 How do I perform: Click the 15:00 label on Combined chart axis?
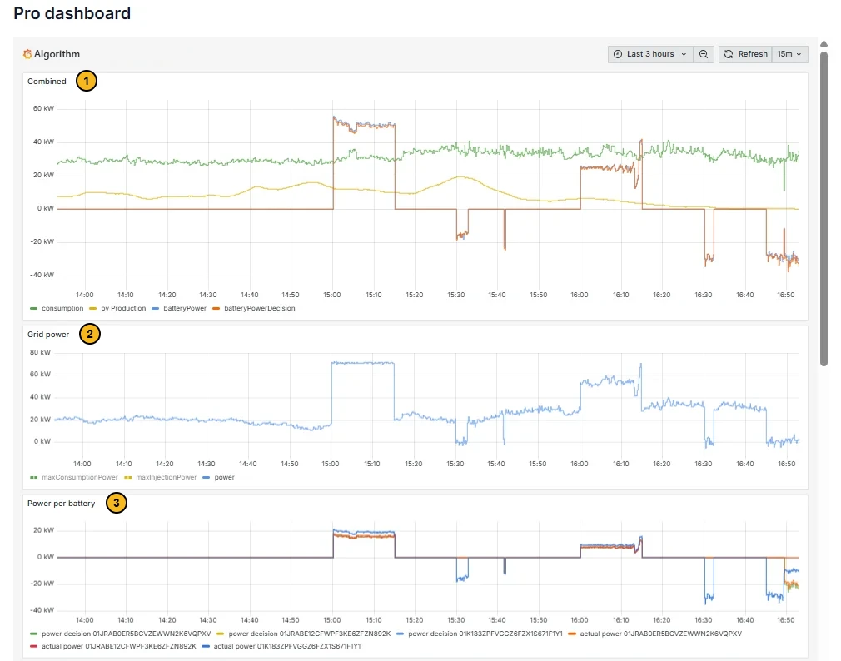point(332,295)
